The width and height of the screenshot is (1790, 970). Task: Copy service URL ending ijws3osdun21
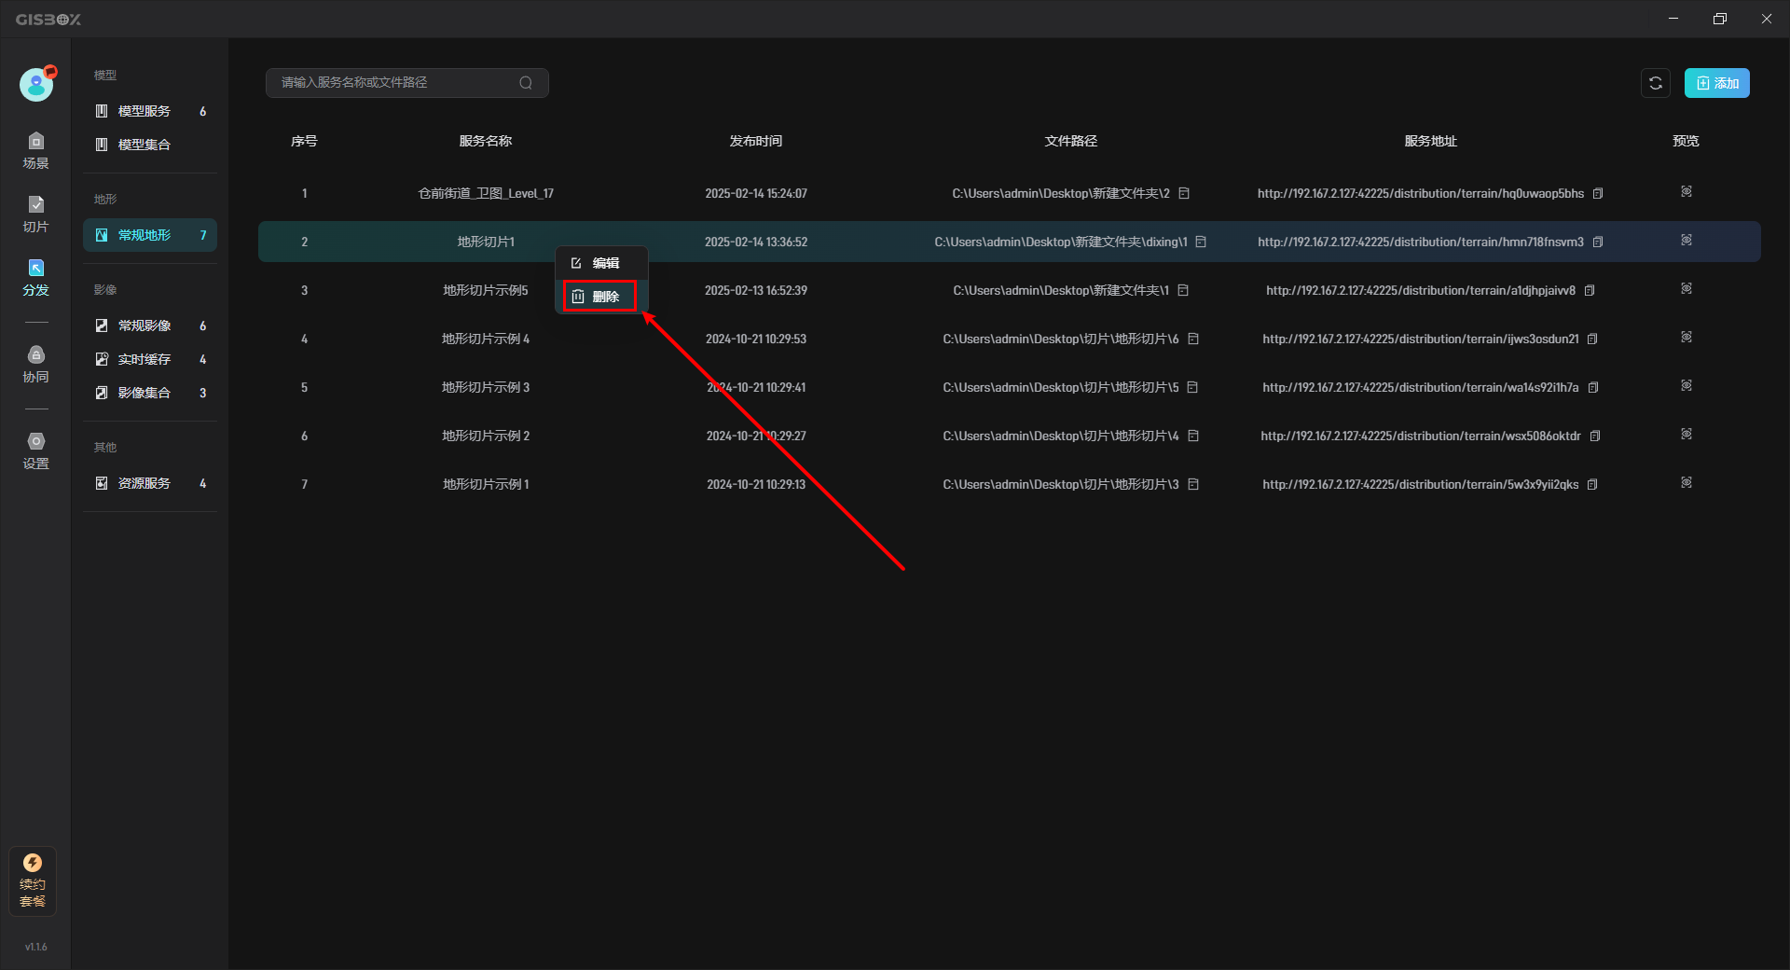pyautogui.click(x=1592, y=339)
